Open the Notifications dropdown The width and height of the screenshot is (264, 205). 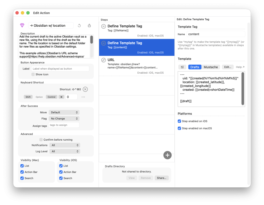(65, 145)
